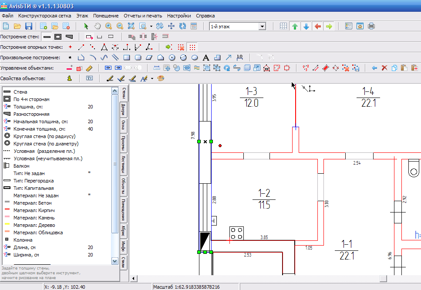
Task: Click the green up arrow icon
Action: click(295, 26)
